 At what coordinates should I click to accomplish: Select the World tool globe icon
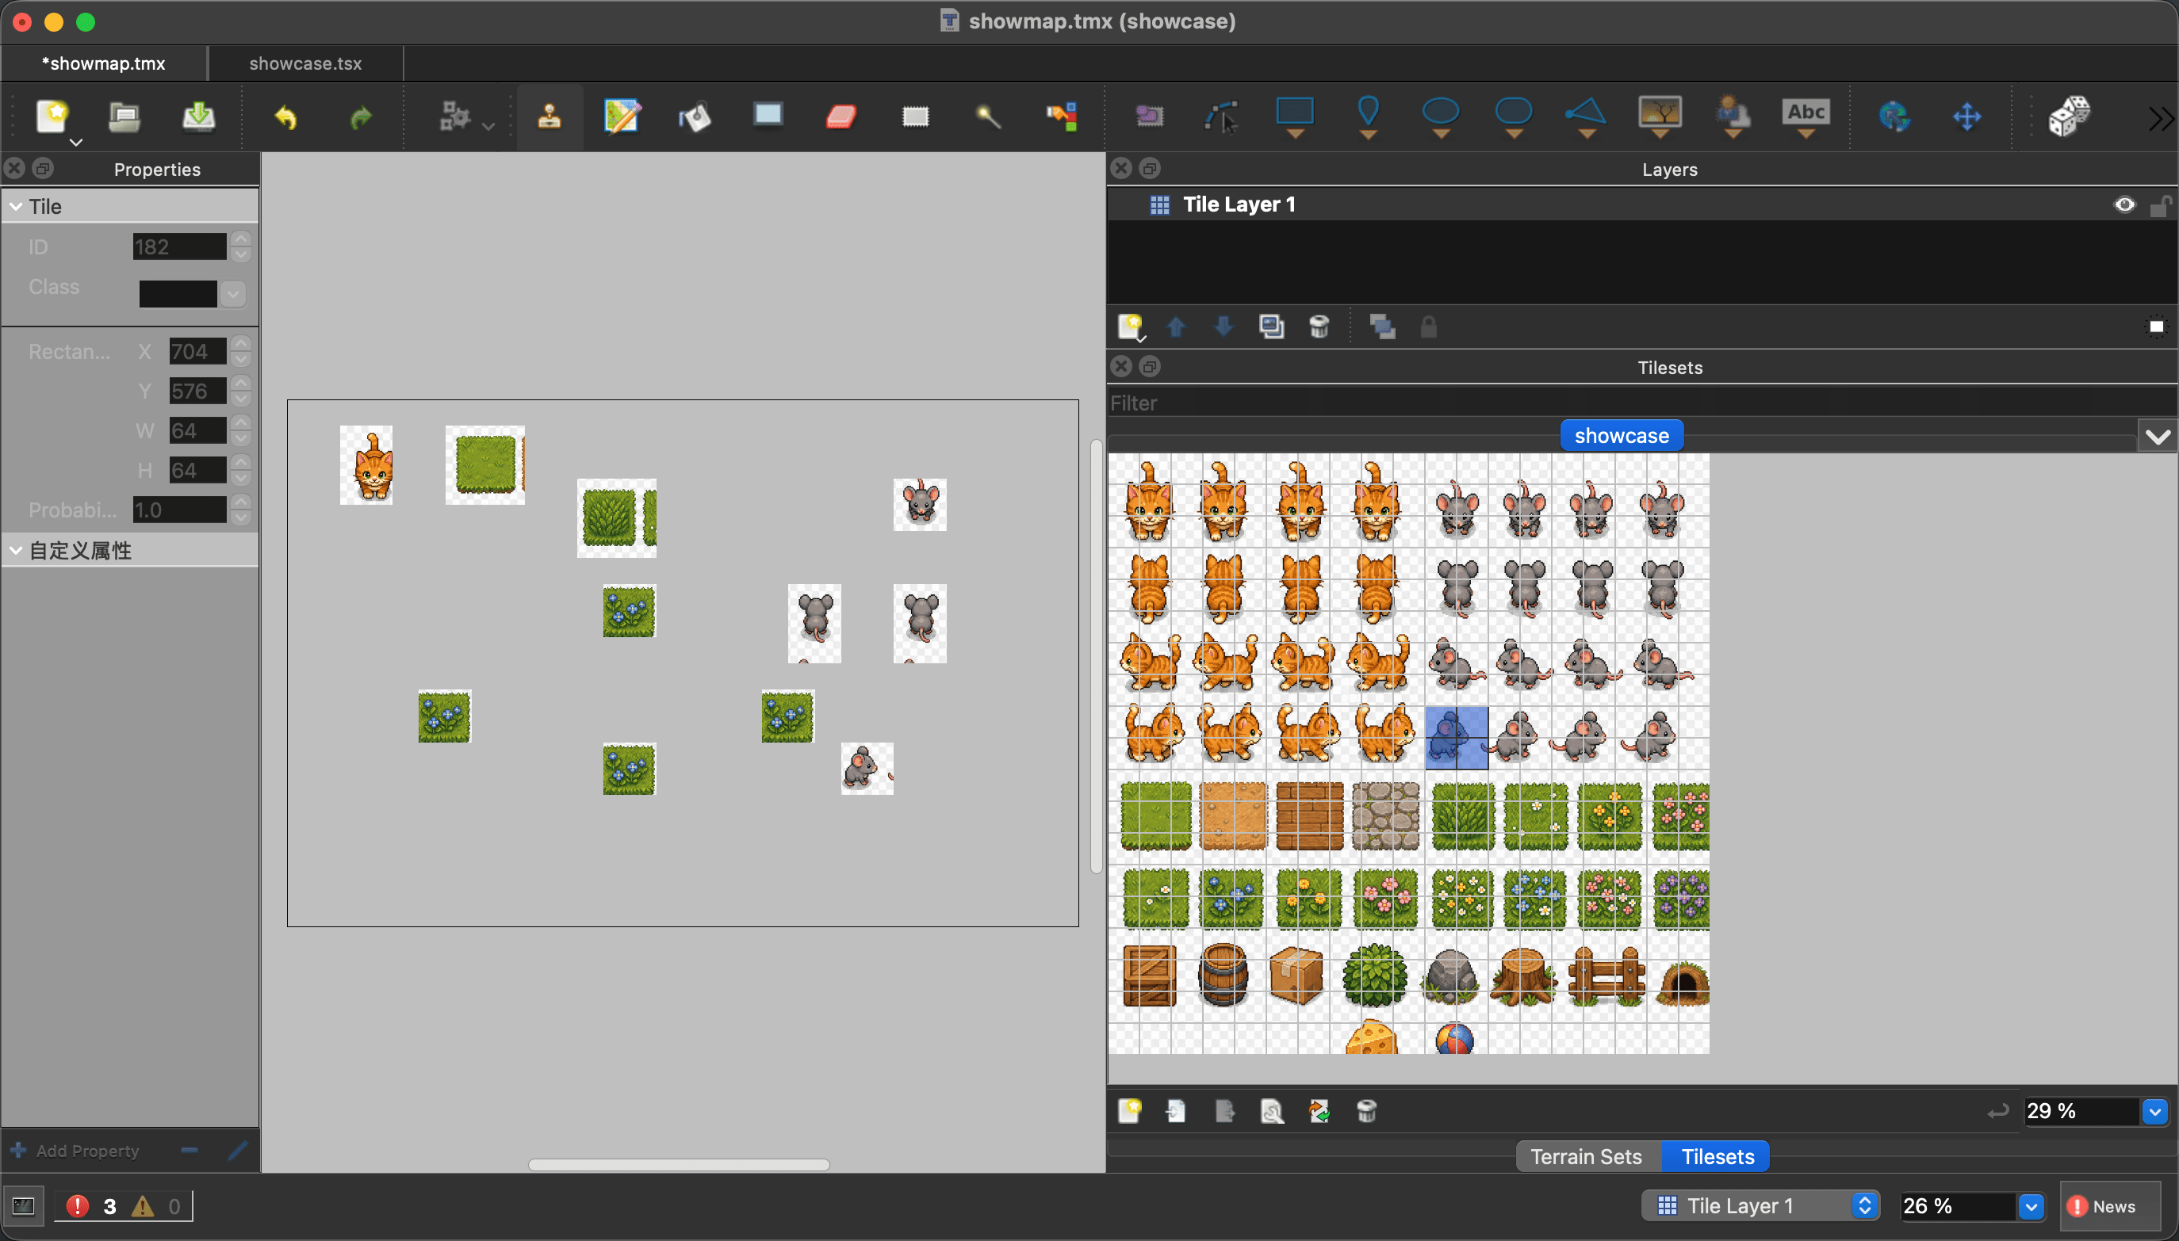pos(1894,116)
